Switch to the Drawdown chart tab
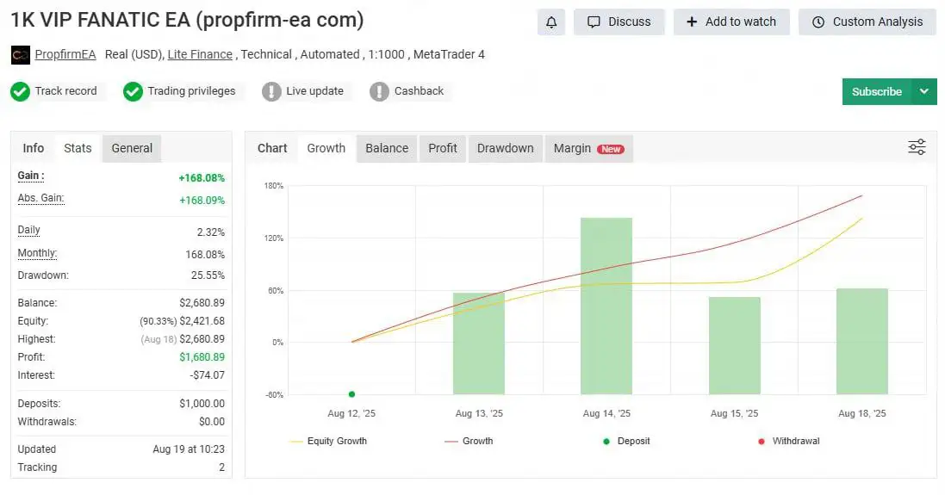 point(505,148)
